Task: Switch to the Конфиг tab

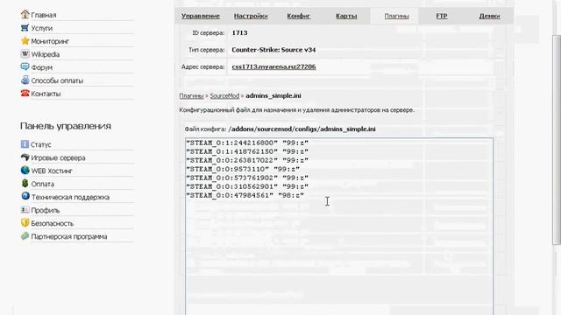Action: click(298, 16)
